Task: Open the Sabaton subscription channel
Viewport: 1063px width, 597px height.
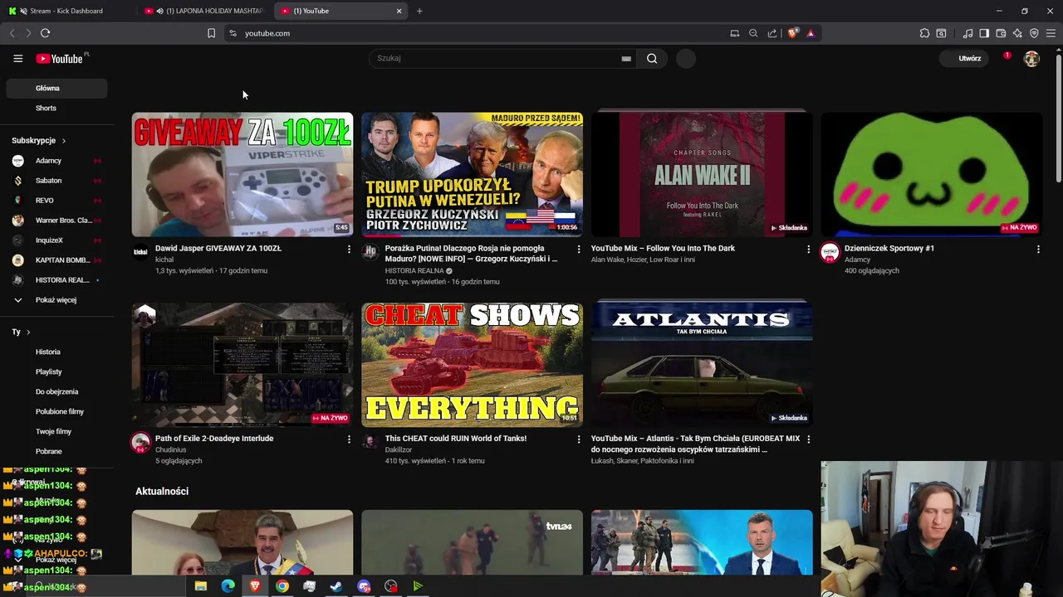Action: coord(56,181)
